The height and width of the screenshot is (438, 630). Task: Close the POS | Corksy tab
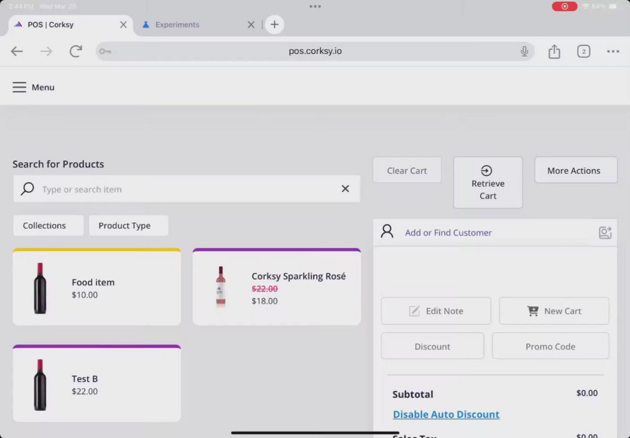point(124,25)
